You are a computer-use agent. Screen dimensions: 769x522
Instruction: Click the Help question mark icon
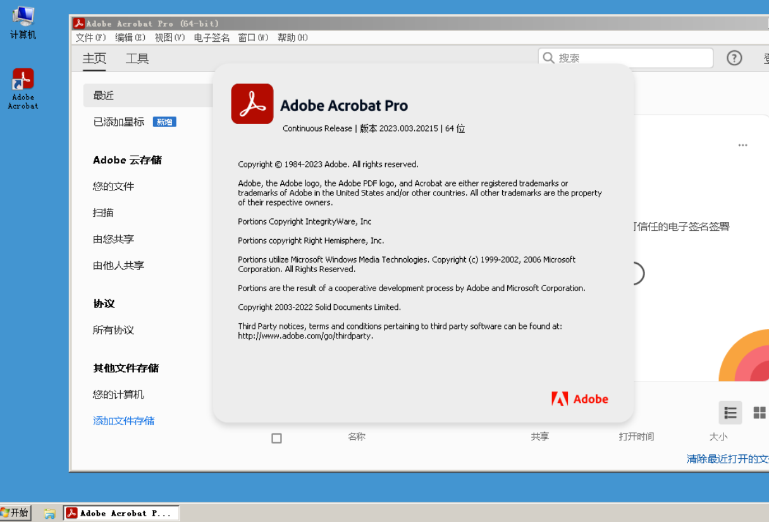734,58
